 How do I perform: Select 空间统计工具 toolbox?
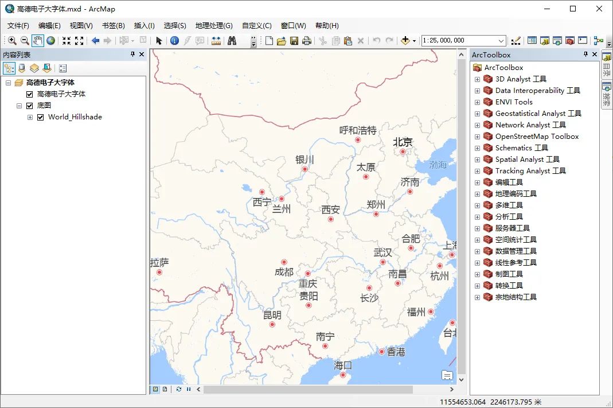(x=516, y=240)
